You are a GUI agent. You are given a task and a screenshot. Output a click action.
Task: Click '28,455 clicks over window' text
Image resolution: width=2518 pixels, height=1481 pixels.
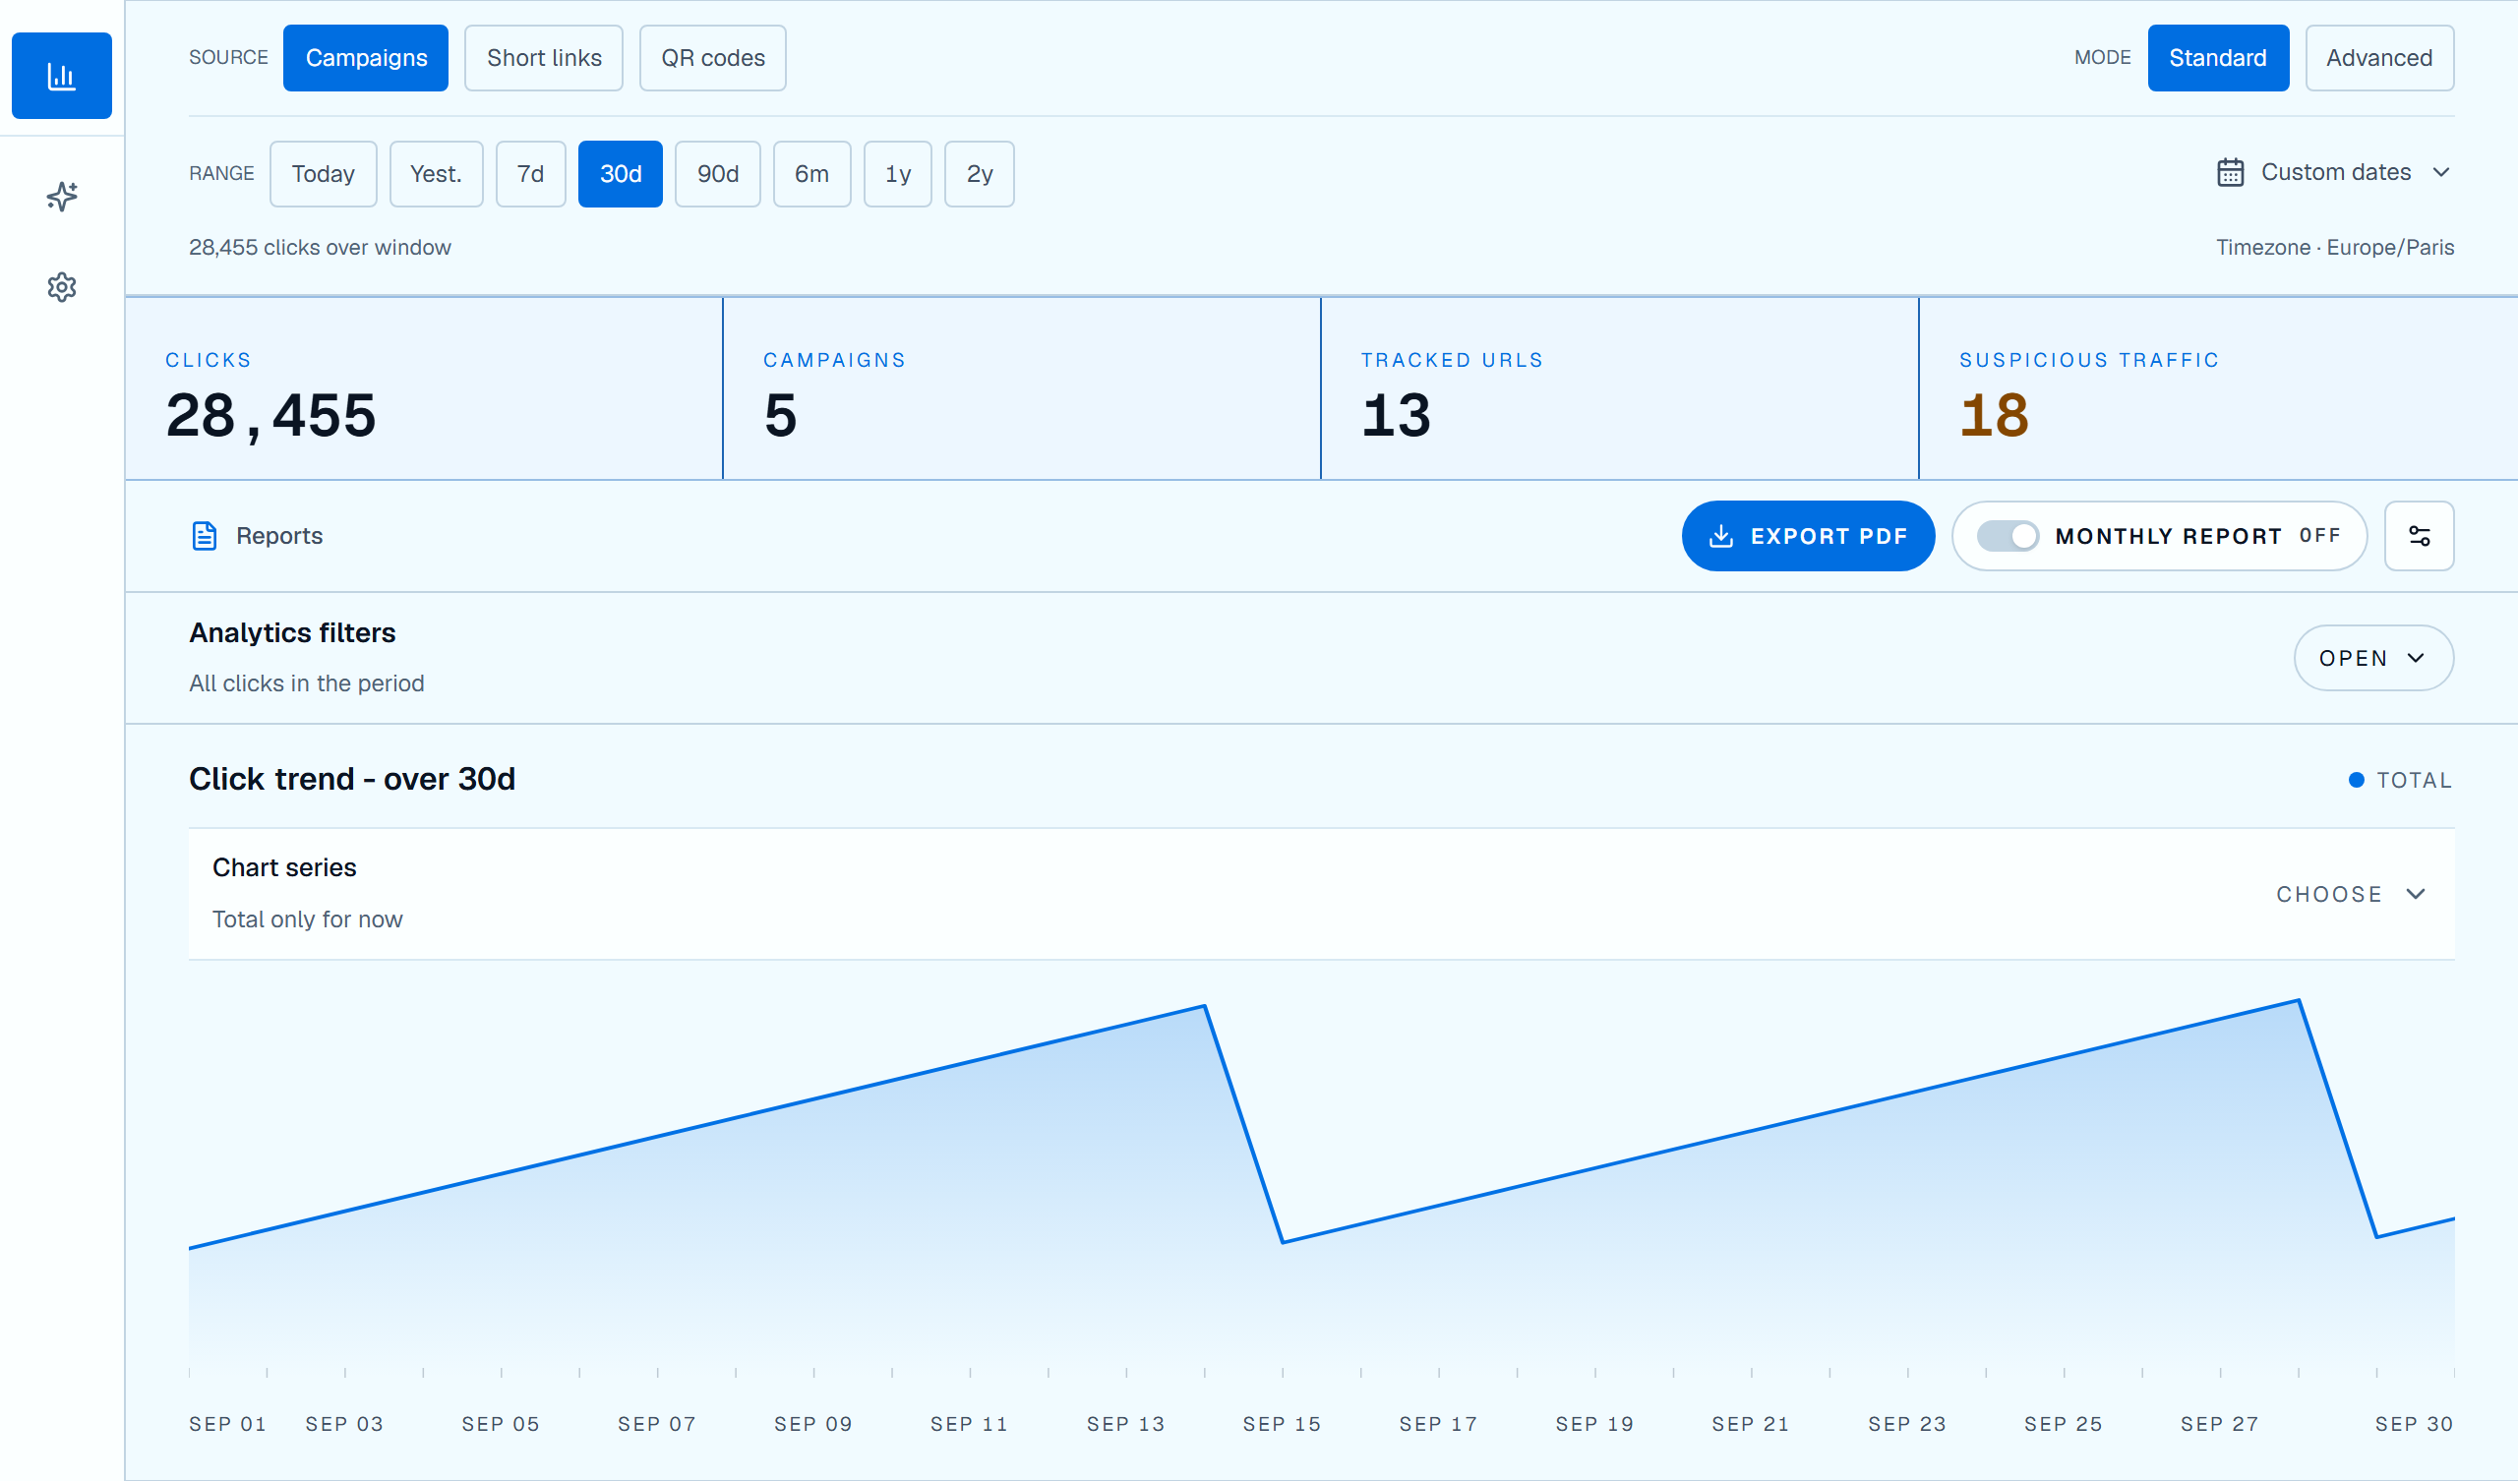tap(320, 247)
